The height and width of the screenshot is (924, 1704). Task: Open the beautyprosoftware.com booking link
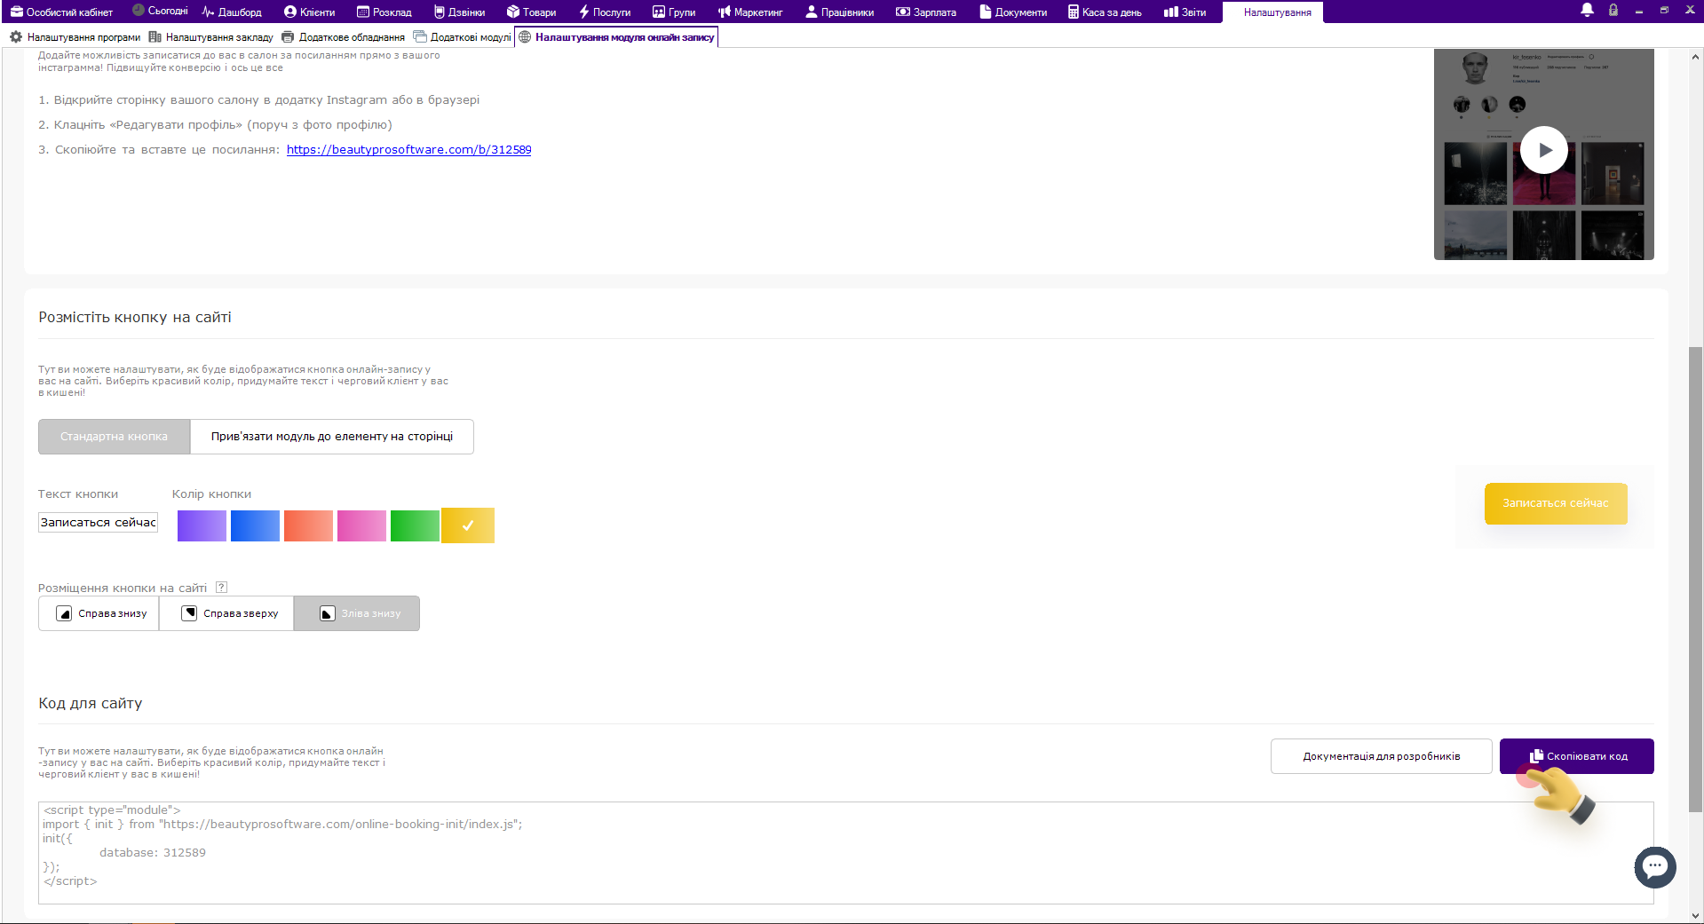coord(408,149)
